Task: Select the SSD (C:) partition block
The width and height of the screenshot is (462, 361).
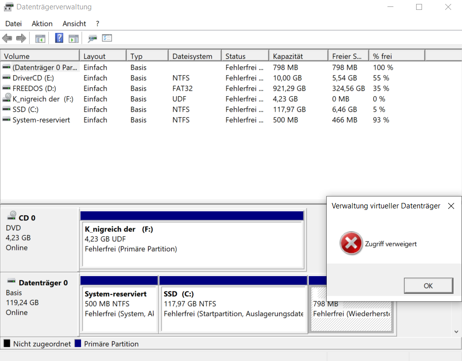Action: tap(233, 308)
